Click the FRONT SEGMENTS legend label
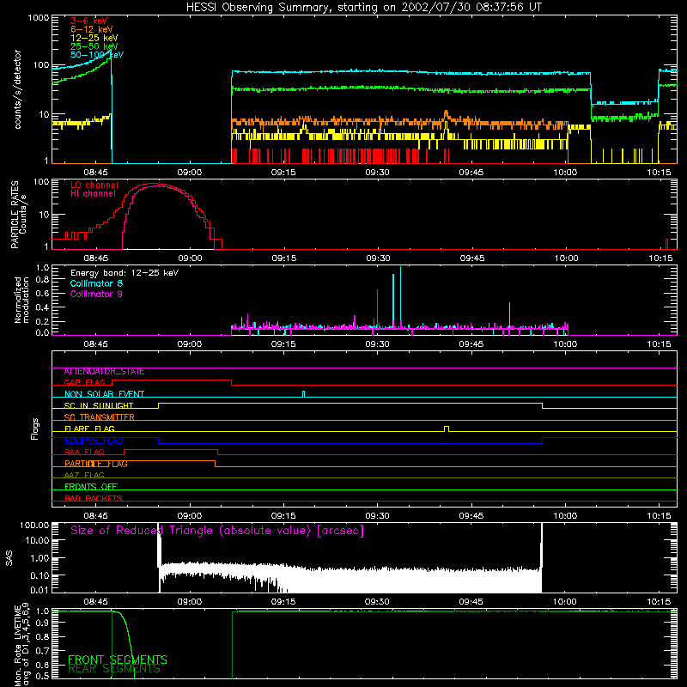 118,660
